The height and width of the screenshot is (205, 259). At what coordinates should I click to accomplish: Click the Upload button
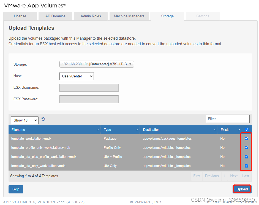(x=242, y=189)
